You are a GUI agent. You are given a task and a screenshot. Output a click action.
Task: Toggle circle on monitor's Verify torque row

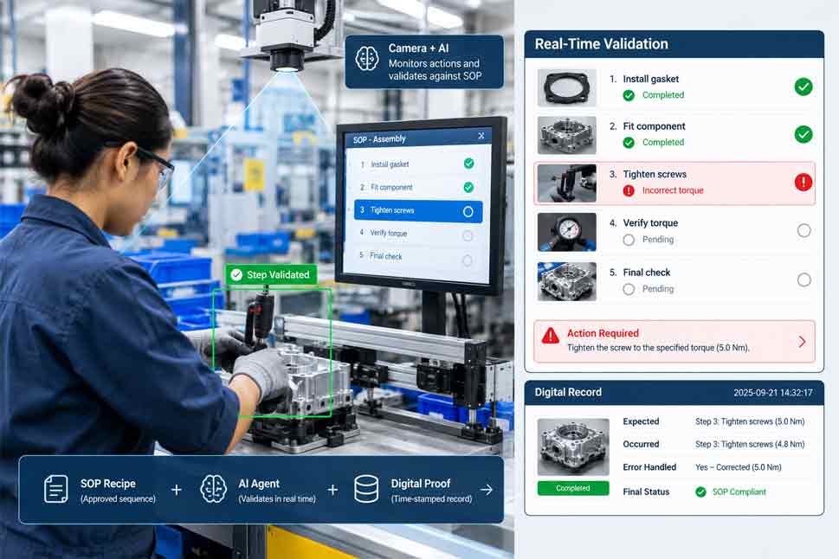468,236
